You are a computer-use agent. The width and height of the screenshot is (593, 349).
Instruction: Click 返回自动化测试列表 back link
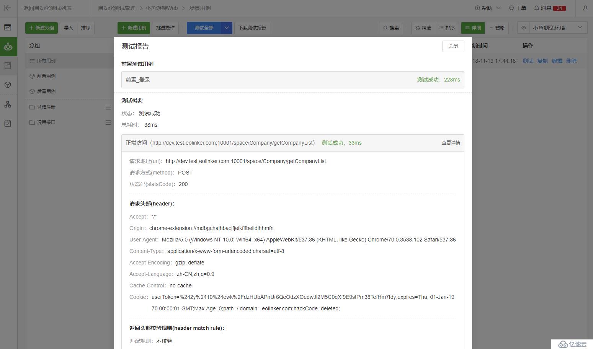[x=47, y=8]
